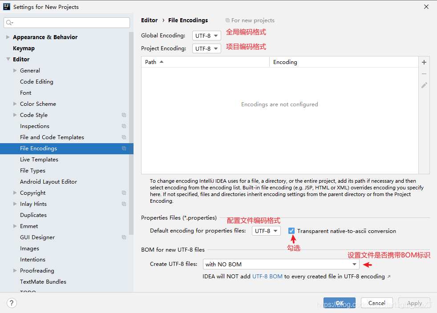Click the project-level icon next to GUI Designer

[x=124, y=237]
